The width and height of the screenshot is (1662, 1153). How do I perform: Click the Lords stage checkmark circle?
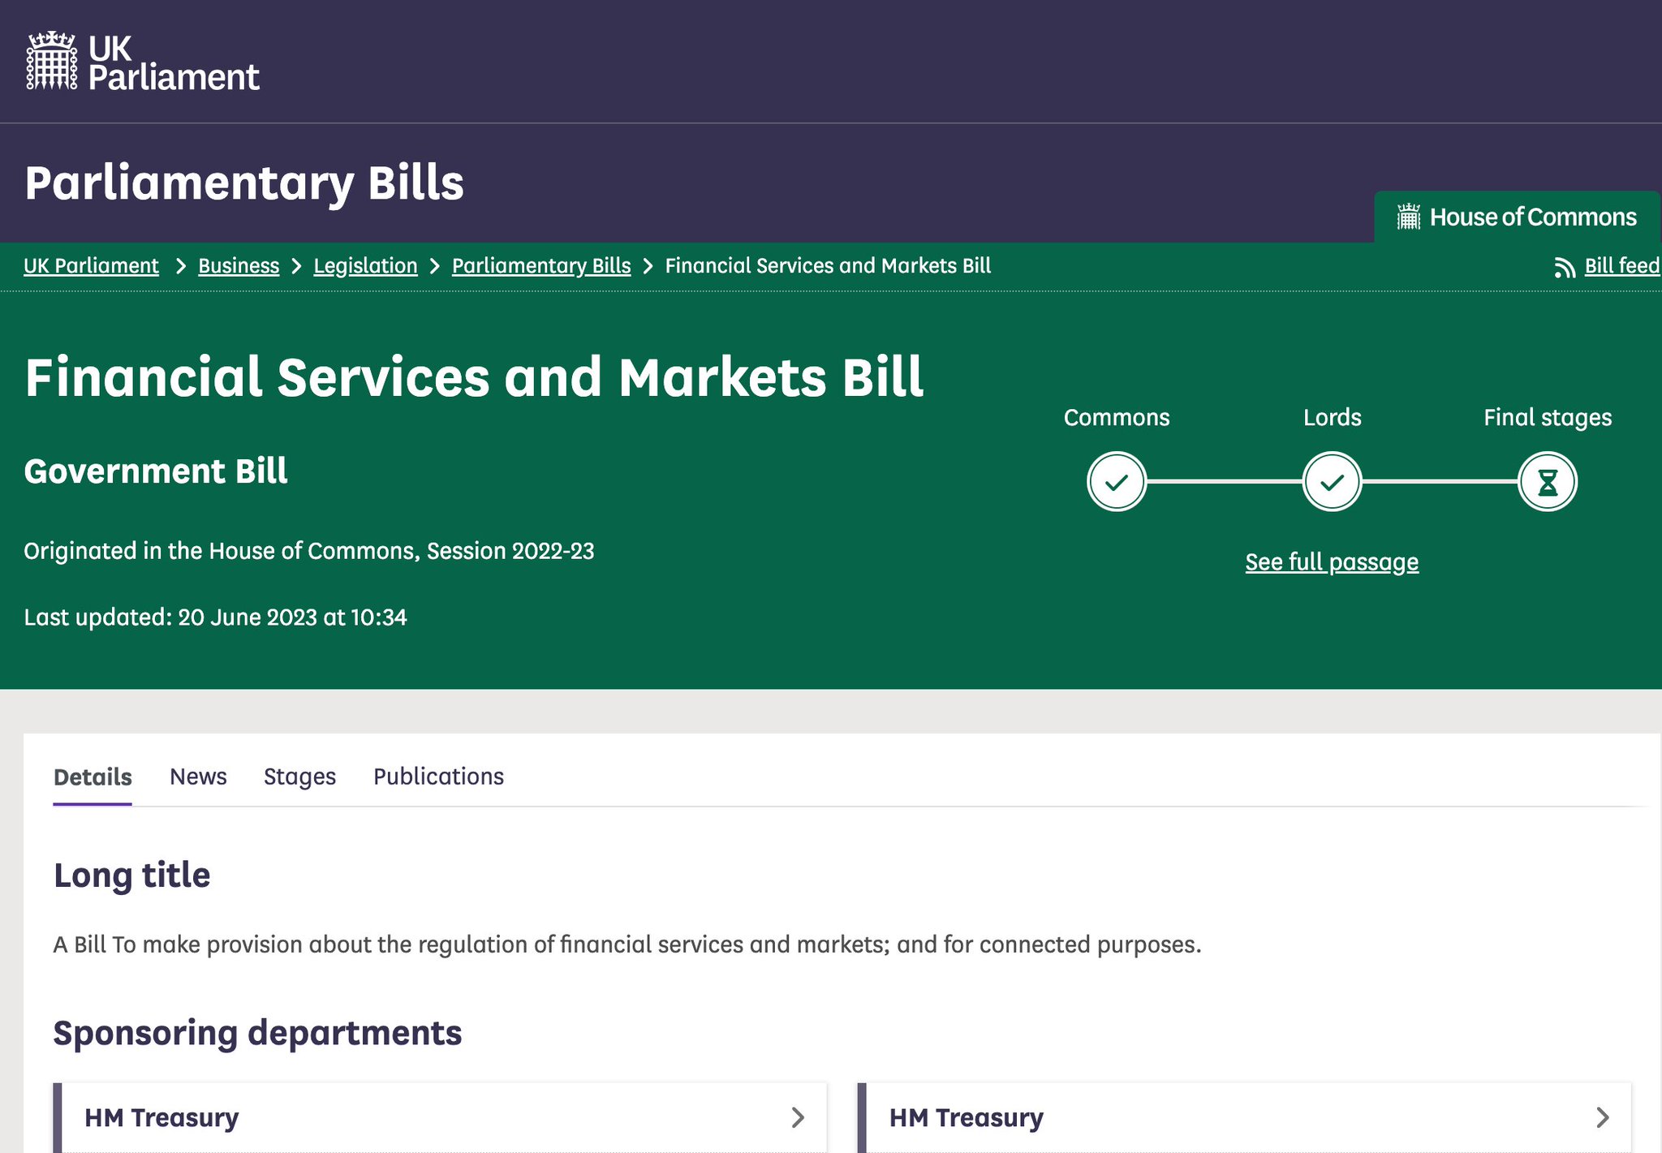[x=1332, y=482]
